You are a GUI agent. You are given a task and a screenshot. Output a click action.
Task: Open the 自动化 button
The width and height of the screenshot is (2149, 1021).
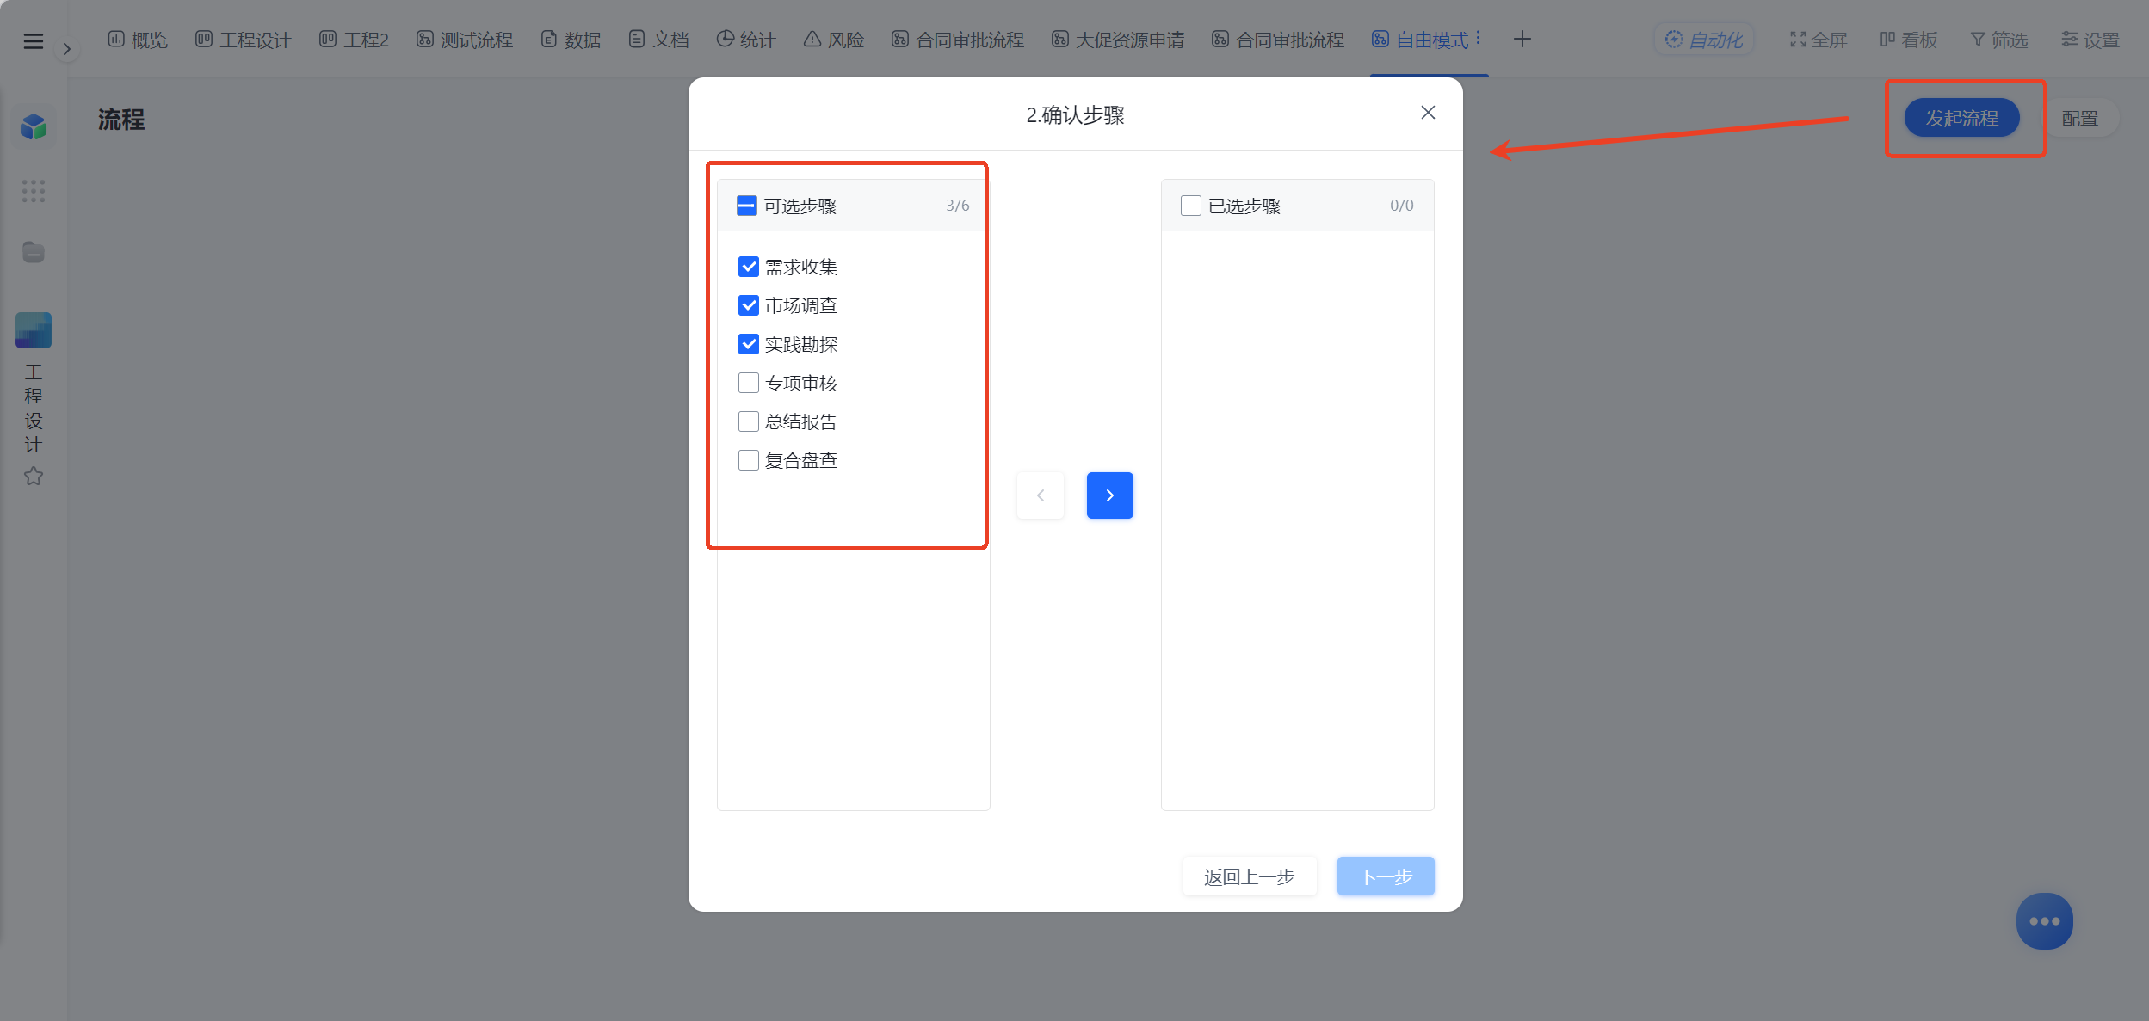[x=1704, y=40]
